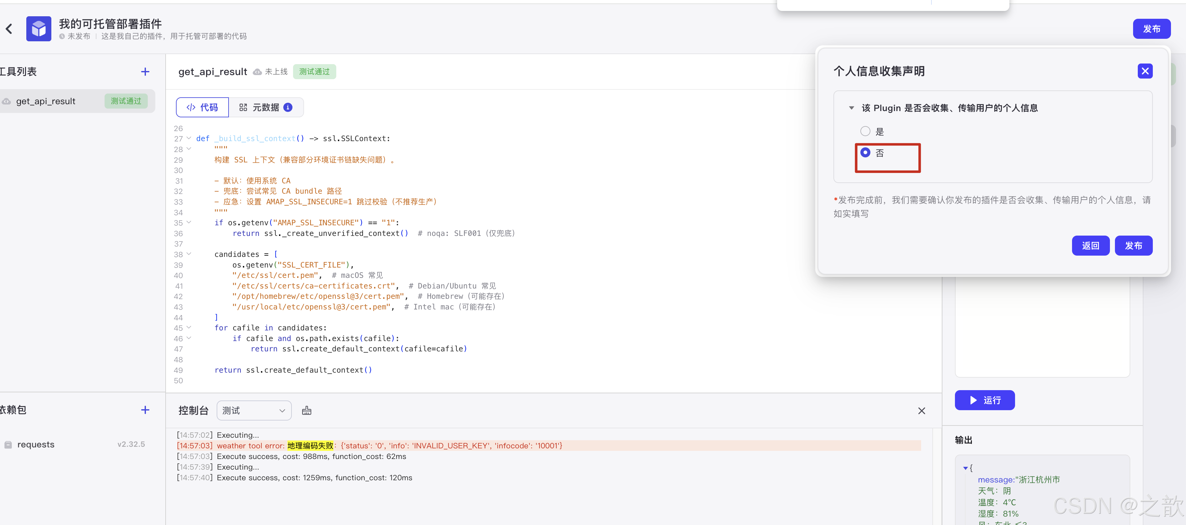Close the console panel
The image size is (1186, 525).
click(921, 410)
